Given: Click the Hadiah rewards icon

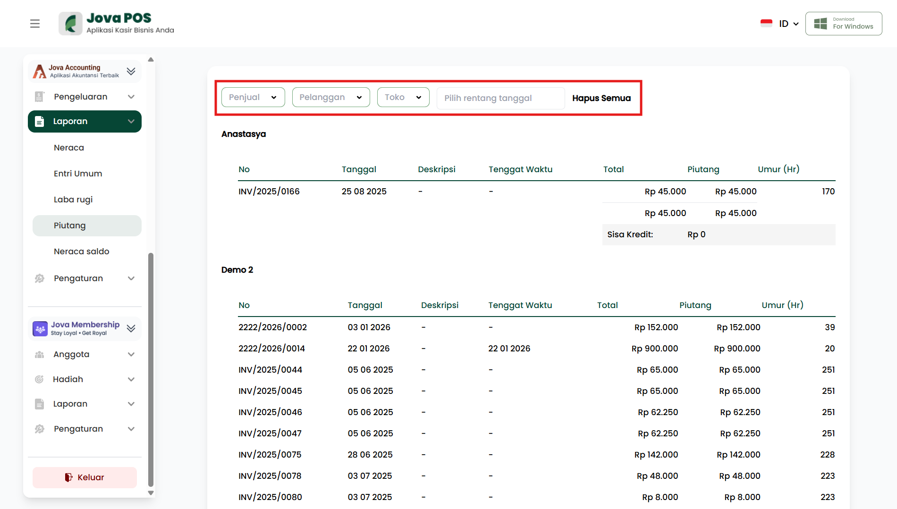Looking at the screenshot, I should [x=40, y=379].
